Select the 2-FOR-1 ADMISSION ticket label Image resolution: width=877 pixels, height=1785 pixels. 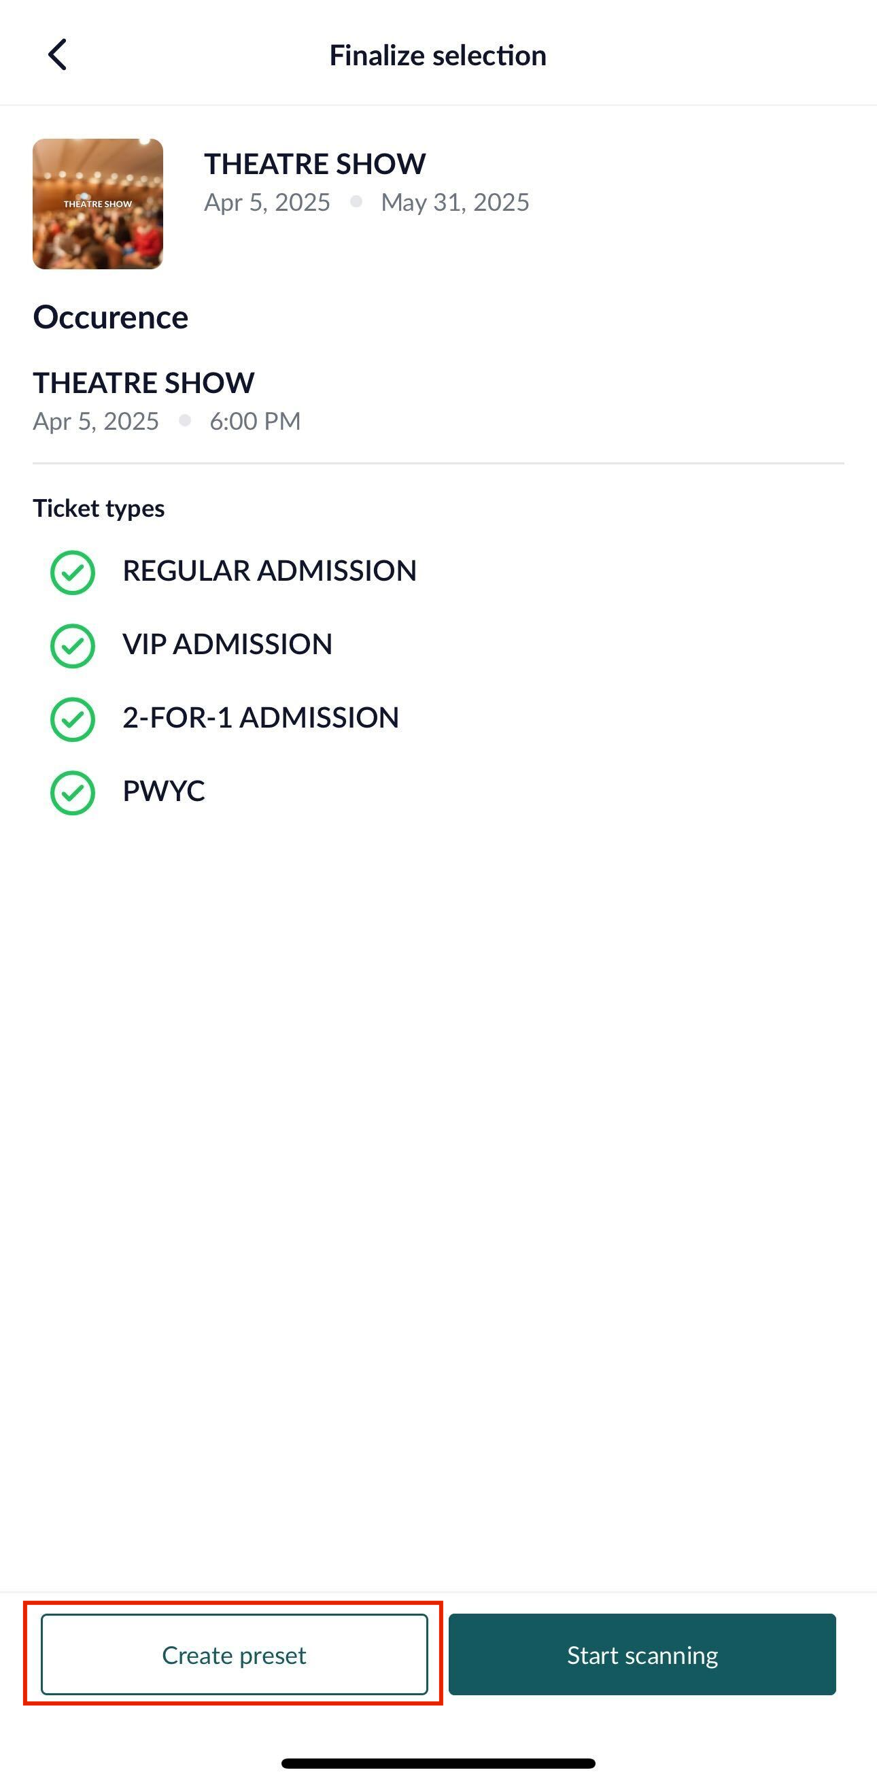(x=260, y=718)
